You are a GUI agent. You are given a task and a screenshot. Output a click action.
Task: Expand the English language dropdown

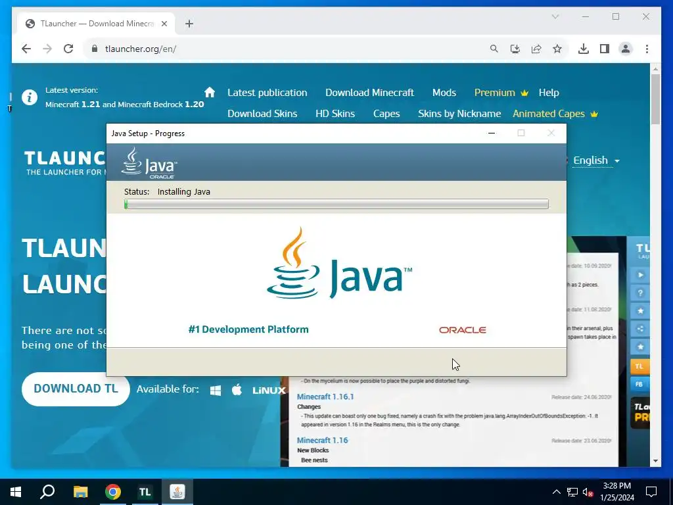(596, 160)
